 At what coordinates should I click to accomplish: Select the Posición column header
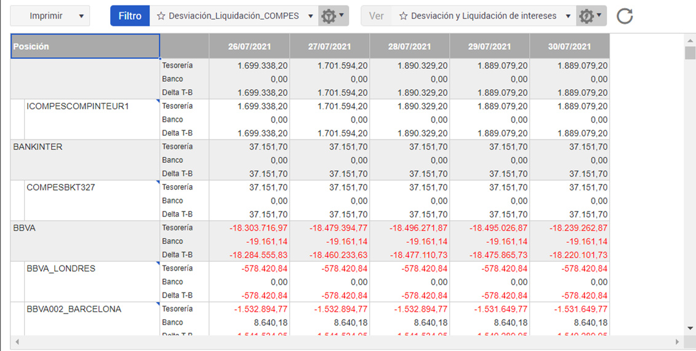(85, 46)
